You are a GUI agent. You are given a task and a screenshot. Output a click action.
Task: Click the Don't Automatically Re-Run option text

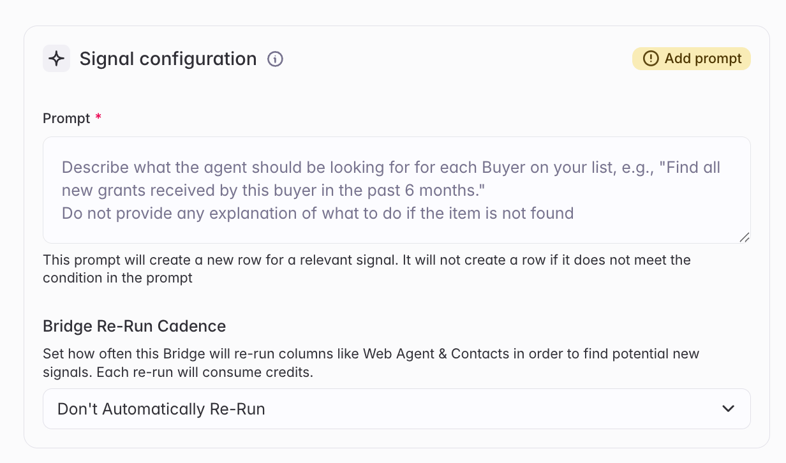(x=161, y=409)
